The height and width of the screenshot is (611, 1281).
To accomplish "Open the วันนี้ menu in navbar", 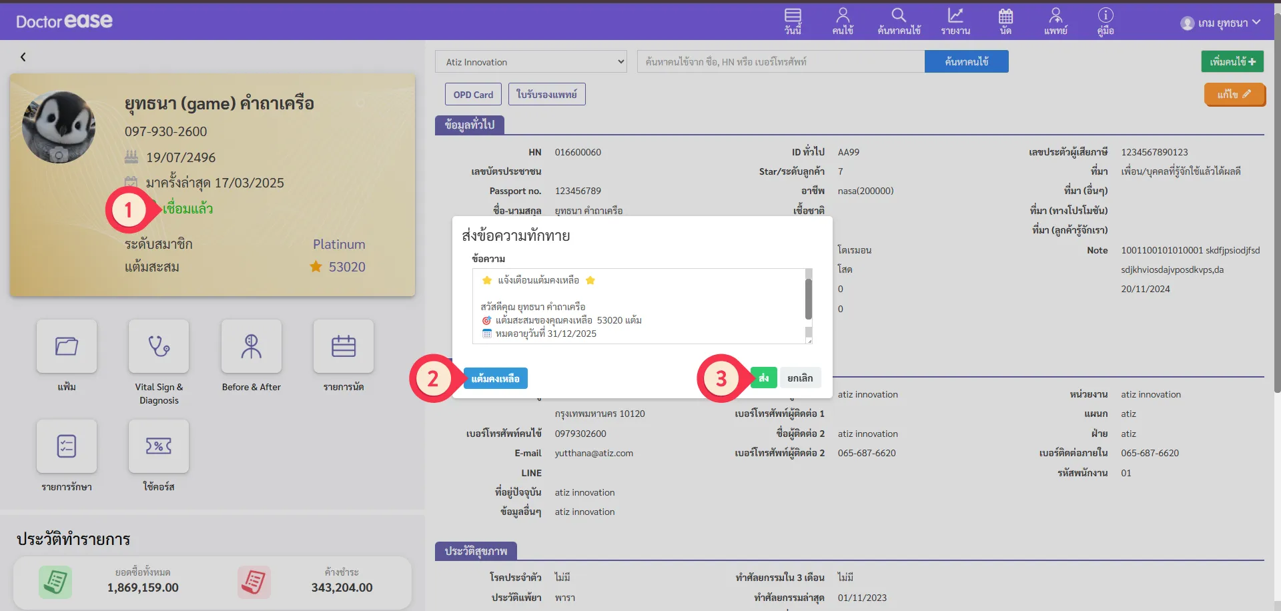I will tap(793, 21).
